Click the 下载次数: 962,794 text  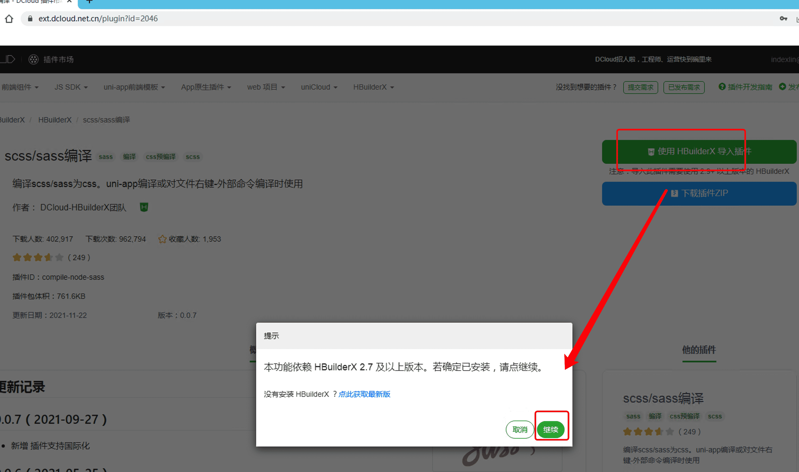(x=116, y=239)
